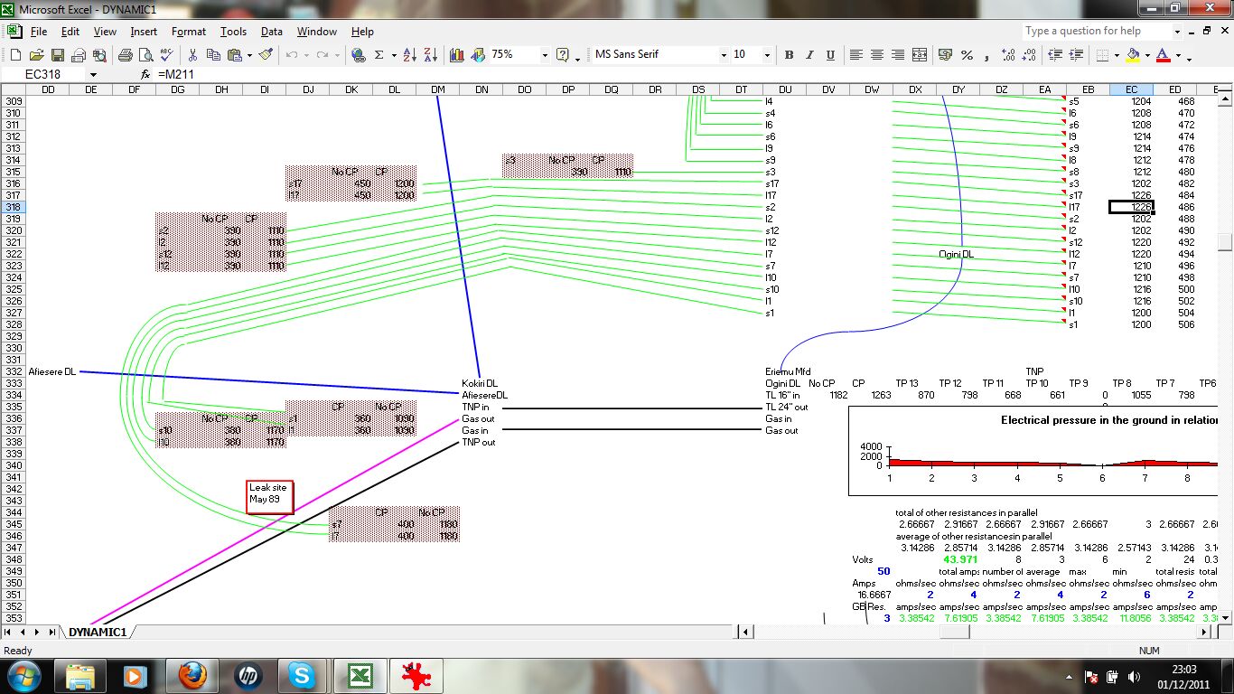Toggle bold formatting
Image resolution: width=1234 pixels, height=694 pixels.
click(x=789, y=55)
